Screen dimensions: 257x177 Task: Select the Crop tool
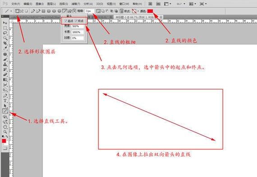pyautogui.click(x=5, y=43)
